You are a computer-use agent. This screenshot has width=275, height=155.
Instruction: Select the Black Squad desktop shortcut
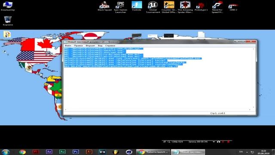(104, 6)
